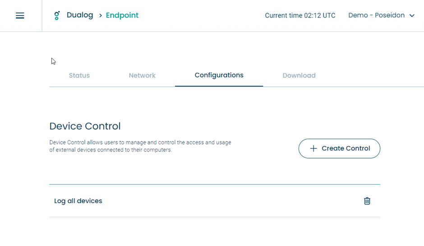This screenshot has height=246, width=424.
Task: Click the Create Control button label
Action: (346, 148)
